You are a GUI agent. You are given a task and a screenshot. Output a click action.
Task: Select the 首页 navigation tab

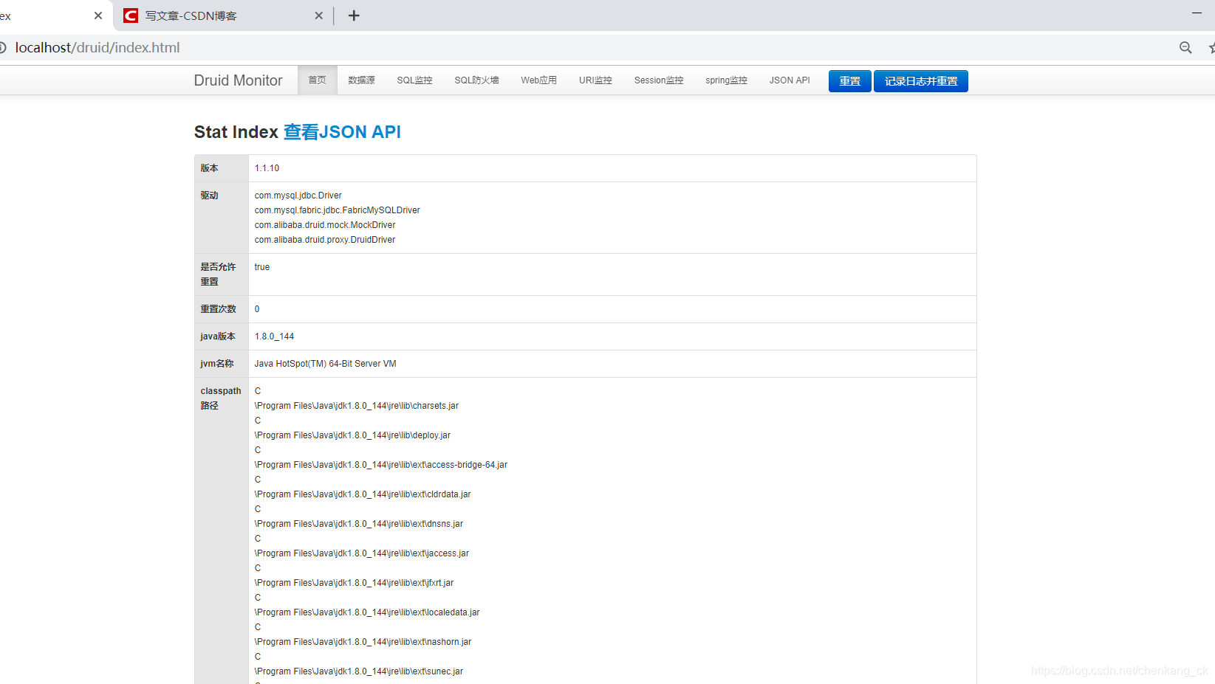[x=317, y=80]
